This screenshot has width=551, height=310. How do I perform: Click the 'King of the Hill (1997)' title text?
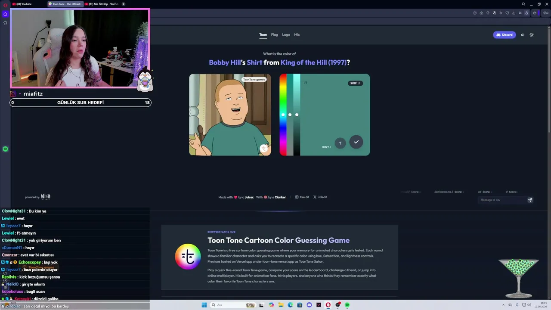tap(313, 62)
